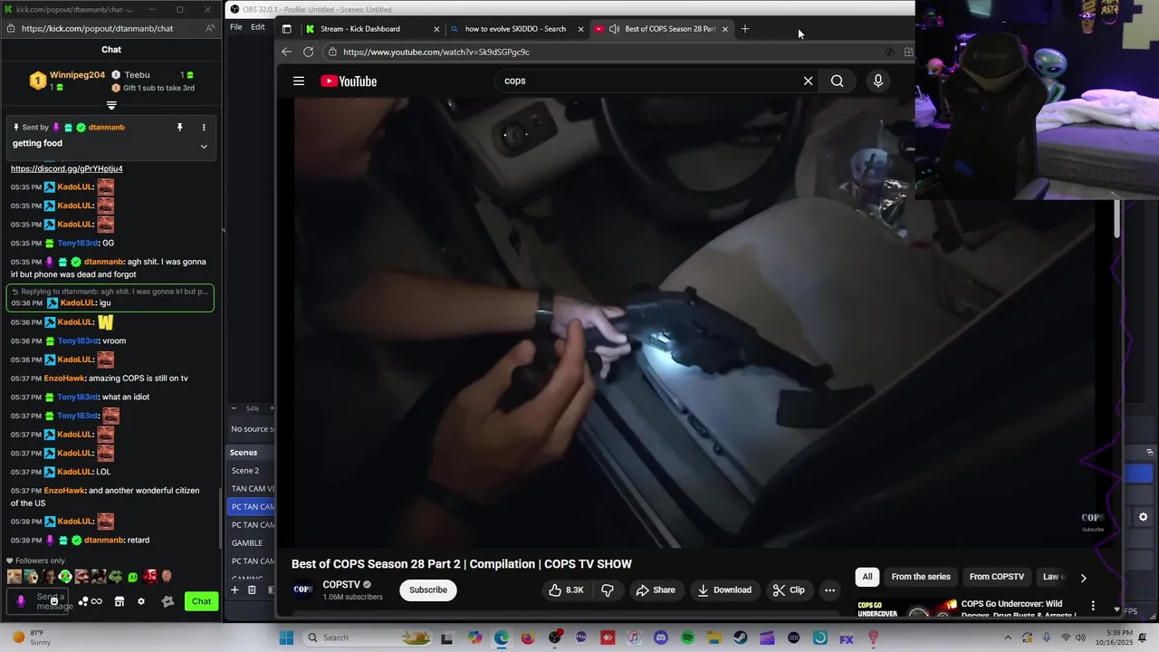Open the COPS Go Undercover video thumbnail
This screenshot has height=652, width=1159.
(906, 608)
